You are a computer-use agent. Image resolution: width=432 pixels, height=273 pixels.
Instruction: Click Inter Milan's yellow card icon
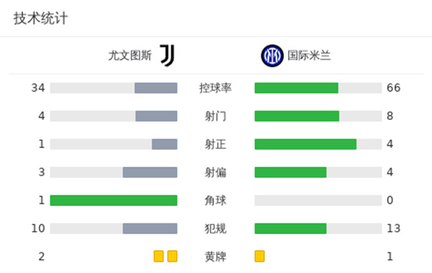coord(259,256)
